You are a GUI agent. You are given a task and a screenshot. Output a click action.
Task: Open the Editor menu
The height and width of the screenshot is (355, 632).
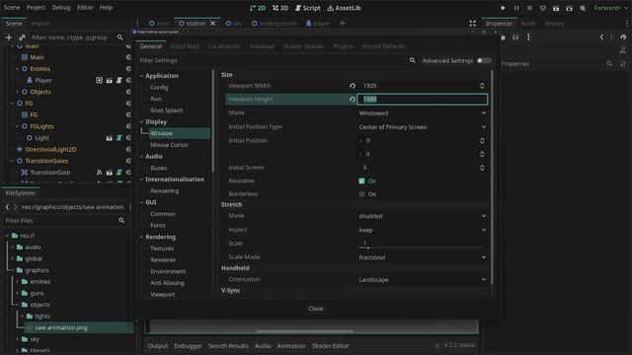(85, 7)
